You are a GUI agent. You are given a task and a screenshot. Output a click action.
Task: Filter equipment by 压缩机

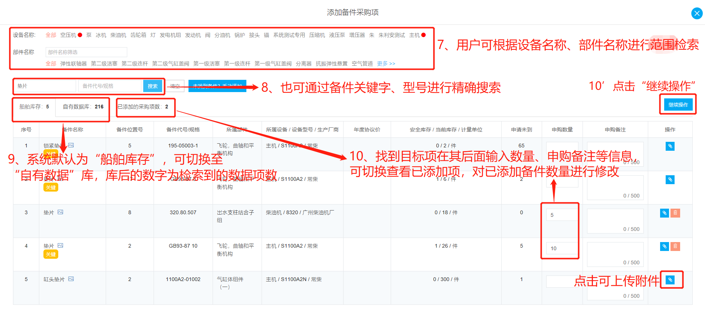click(317, 35)
